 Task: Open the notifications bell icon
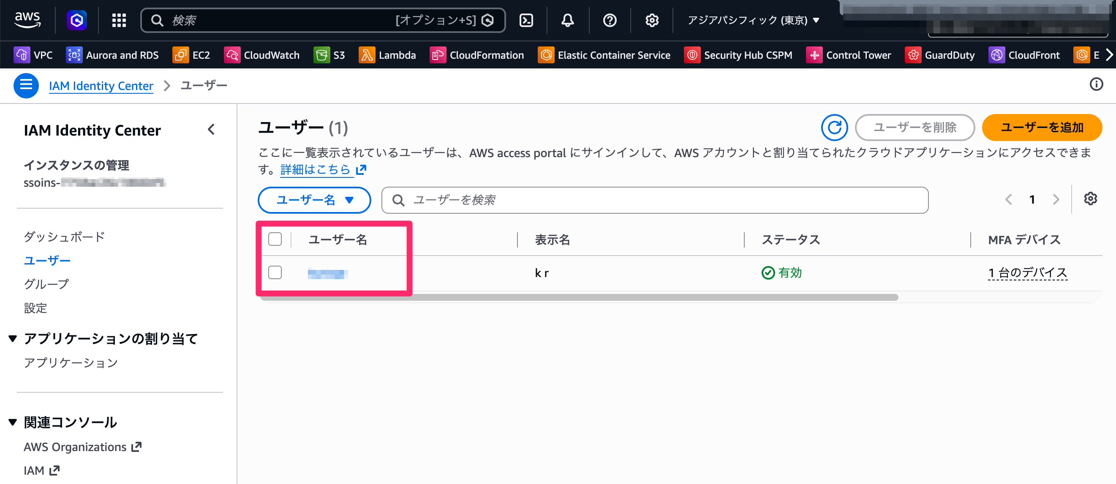click(568, 20)
